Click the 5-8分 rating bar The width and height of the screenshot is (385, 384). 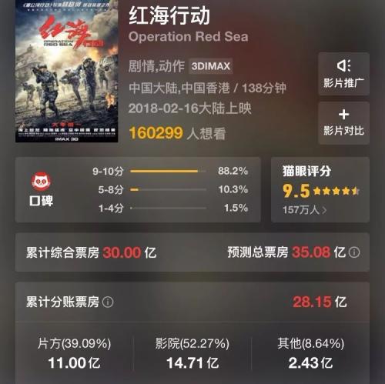click(168, 190)
